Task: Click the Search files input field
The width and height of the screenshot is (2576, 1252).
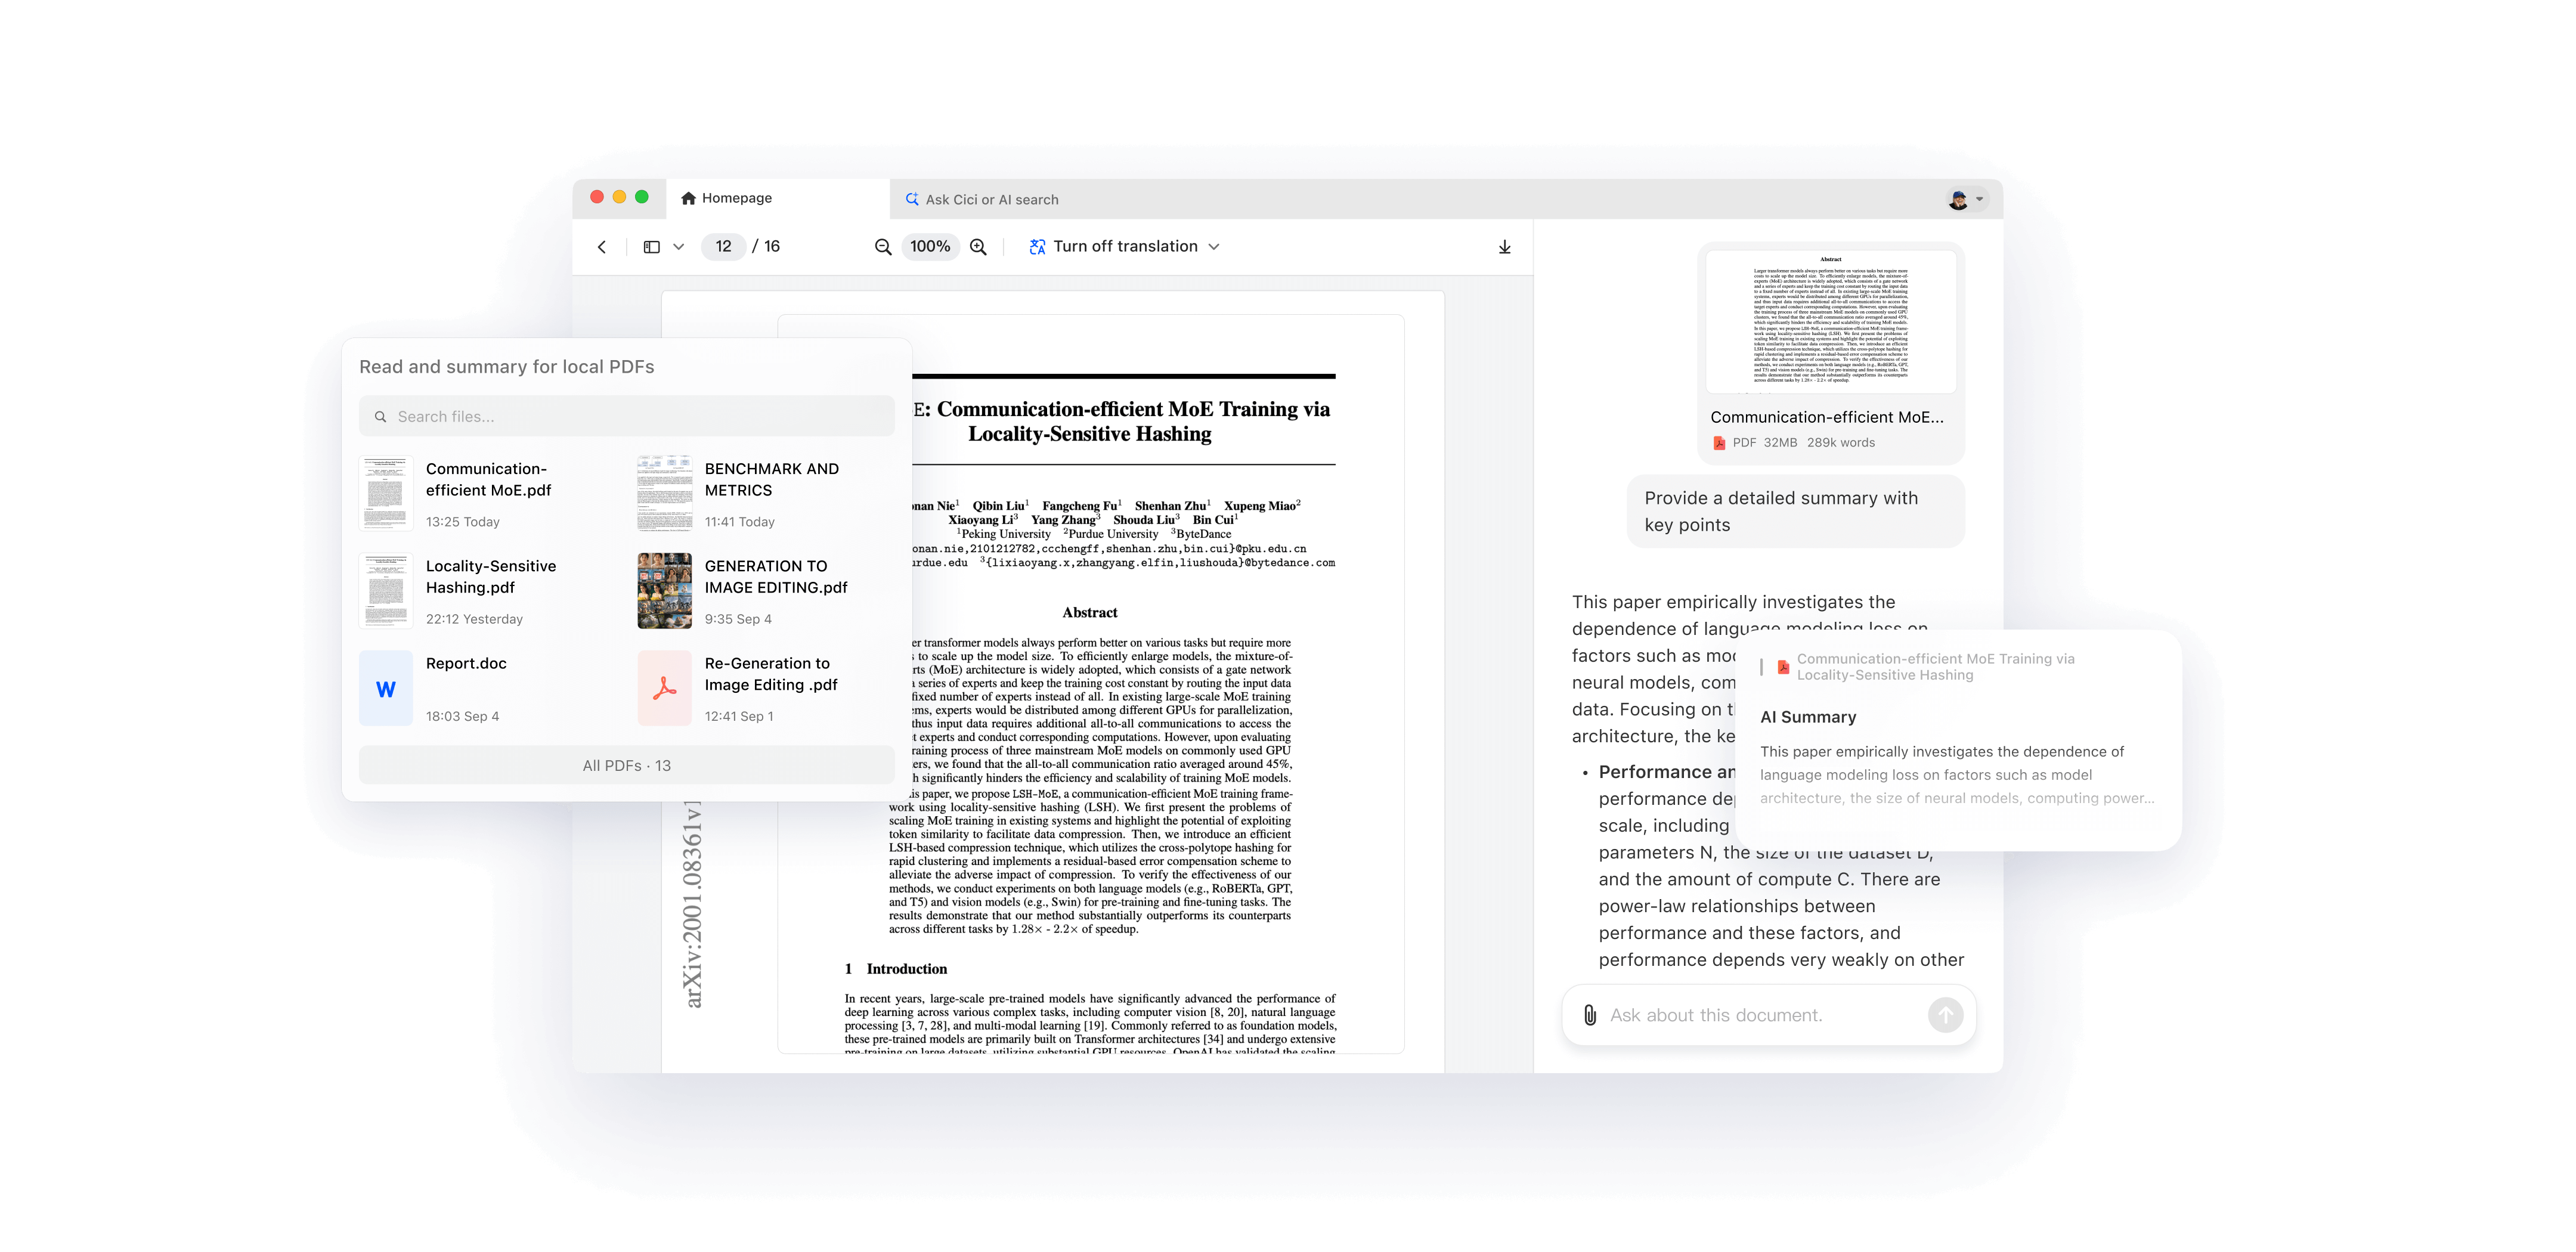Action: (x=626, y=416)
